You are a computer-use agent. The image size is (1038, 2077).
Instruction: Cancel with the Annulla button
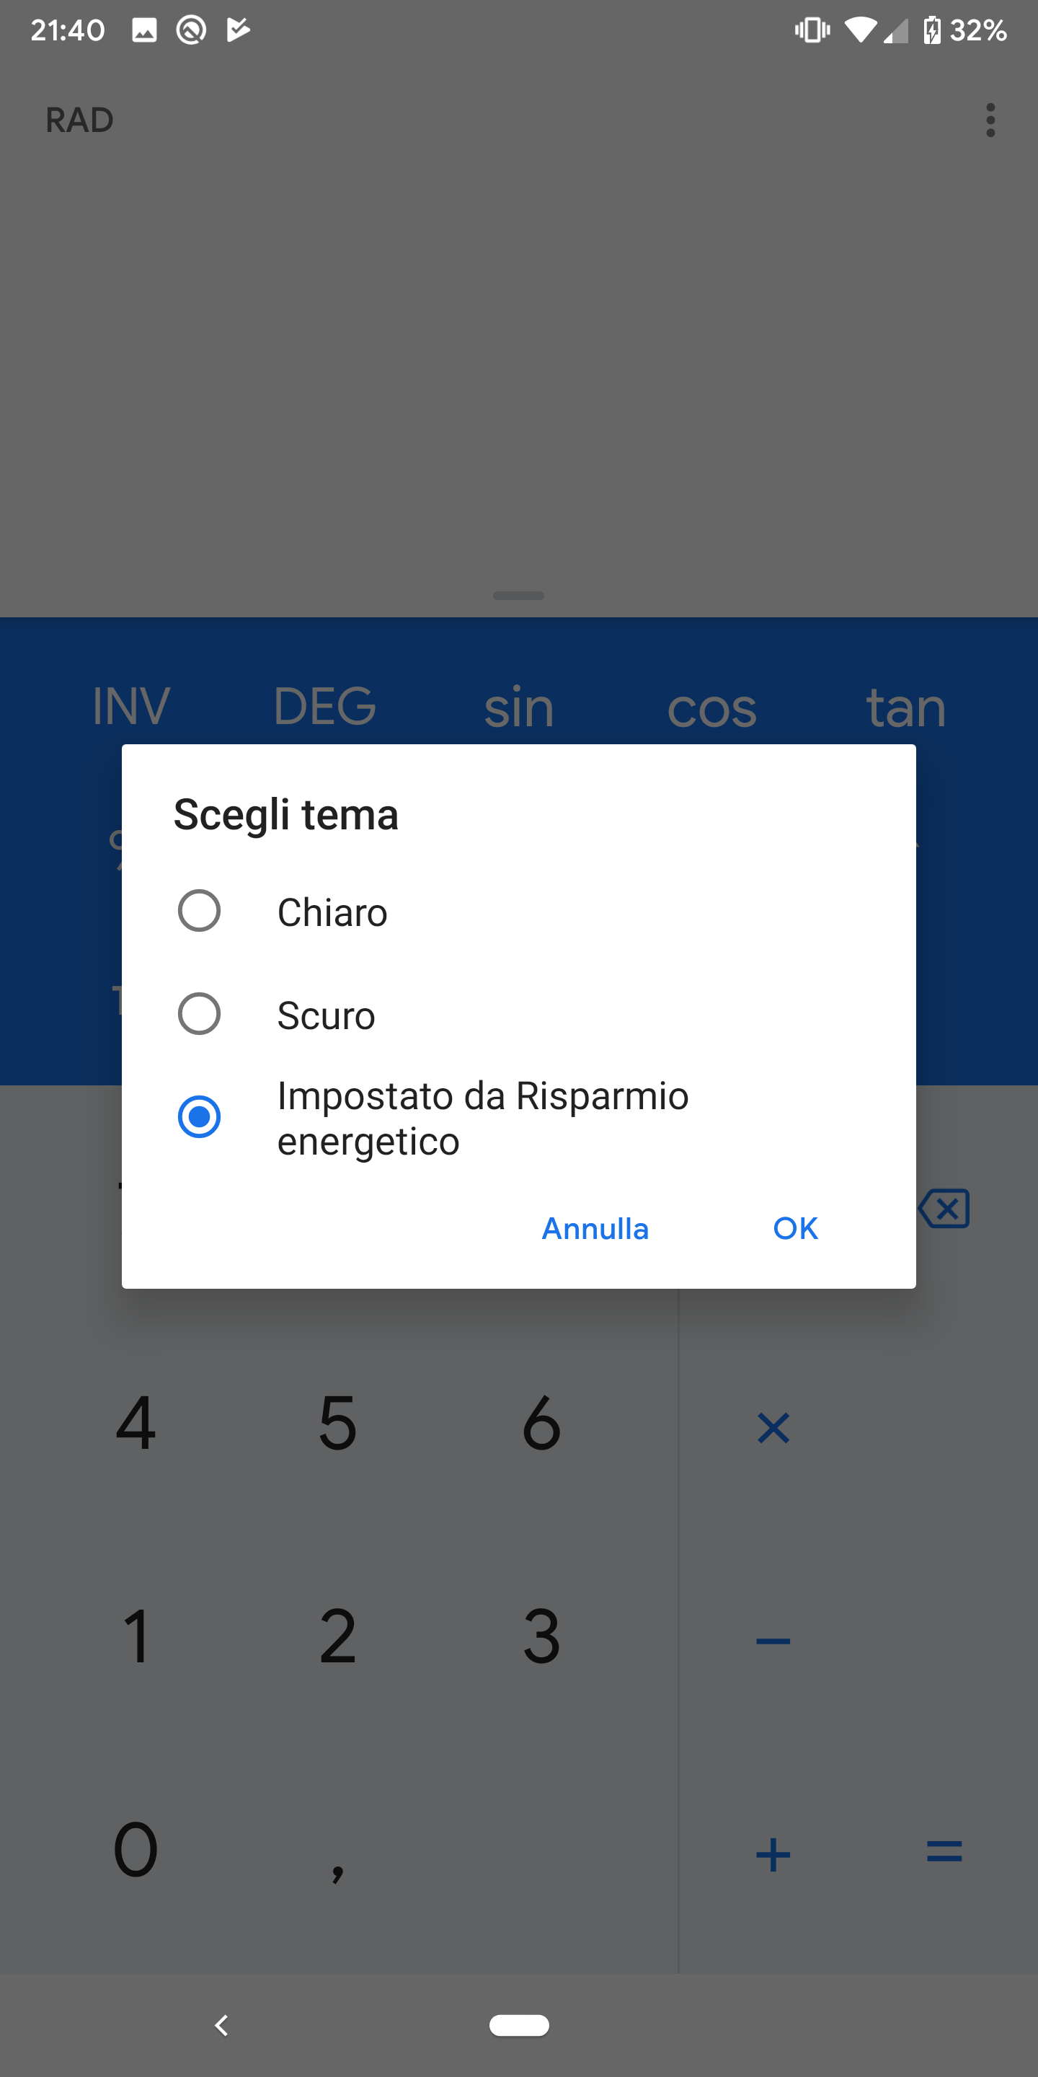coord(595,1228)
